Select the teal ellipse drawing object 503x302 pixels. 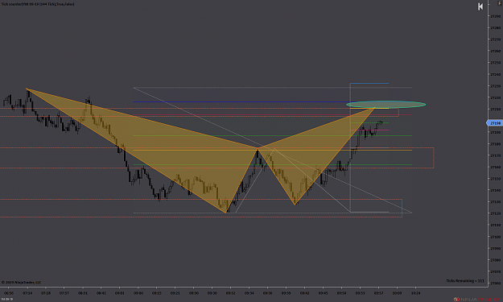coord(386,105)
